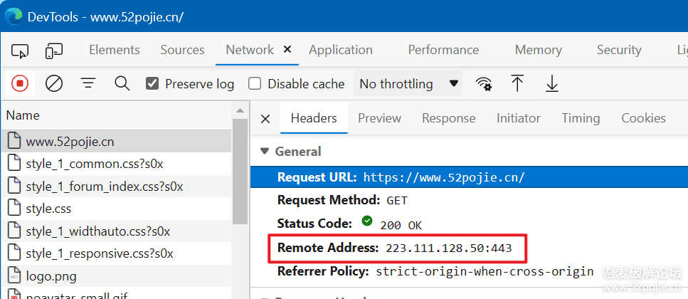The width and height of the screenshot is (688, 299).
Task: Click the request list scrollbar thumb
Action: click(240, 172)
